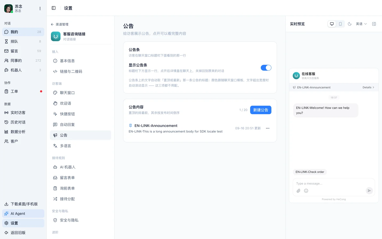Screen dimensions: 382x239
Task: Collapse the live preview panel
Action: [374, 24]
